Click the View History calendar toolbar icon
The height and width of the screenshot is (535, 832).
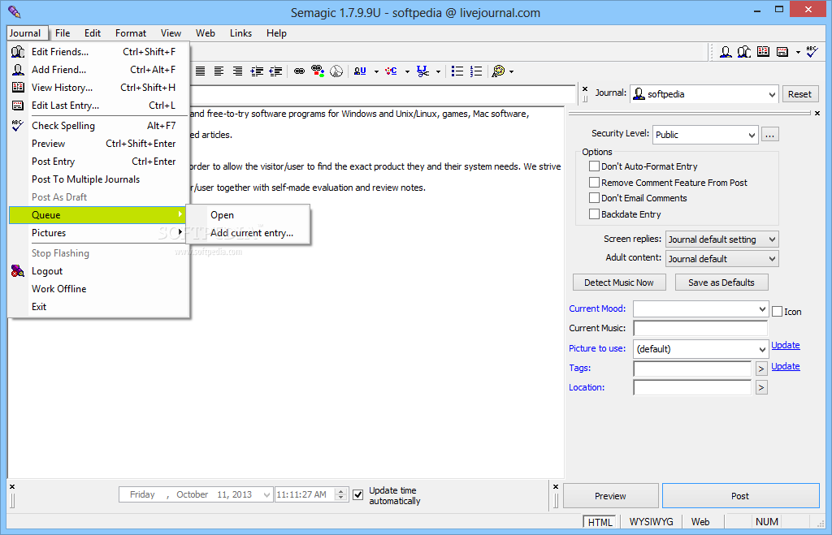click(x=763, y=52)
